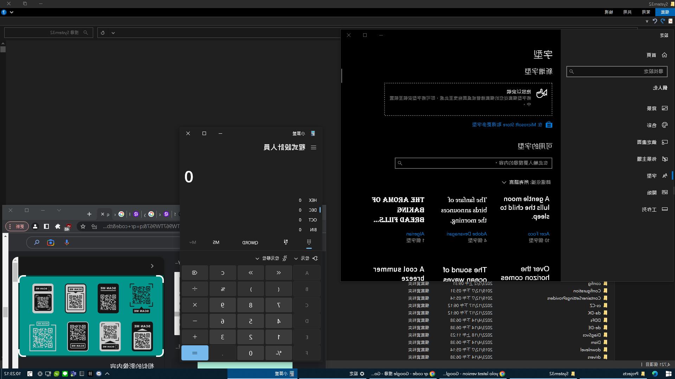Click Chrome's share page icon
Viewport: 675px width, 379px height.
coord(94,226)
